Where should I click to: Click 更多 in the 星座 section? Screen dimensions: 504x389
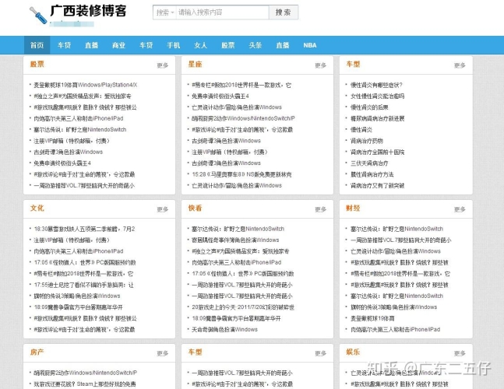point(320,65)
